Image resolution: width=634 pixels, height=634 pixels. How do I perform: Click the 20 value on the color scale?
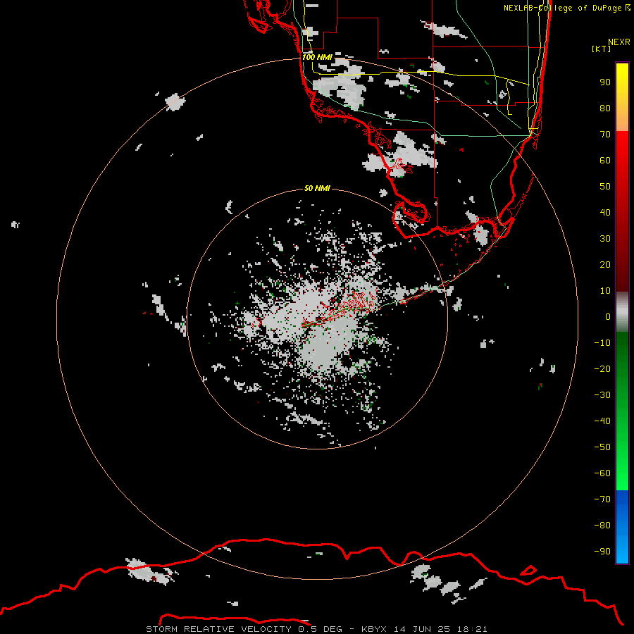(x=605, y=265)
